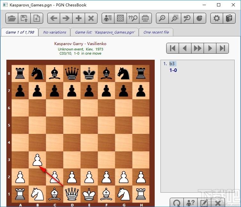
Task: Open the help book icon
Action: [229, 18]
